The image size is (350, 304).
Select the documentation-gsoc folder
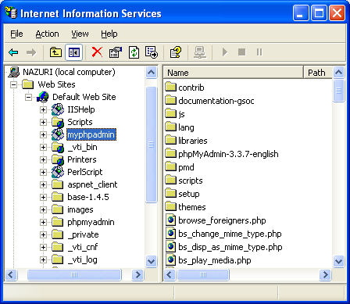pos(209,101)
